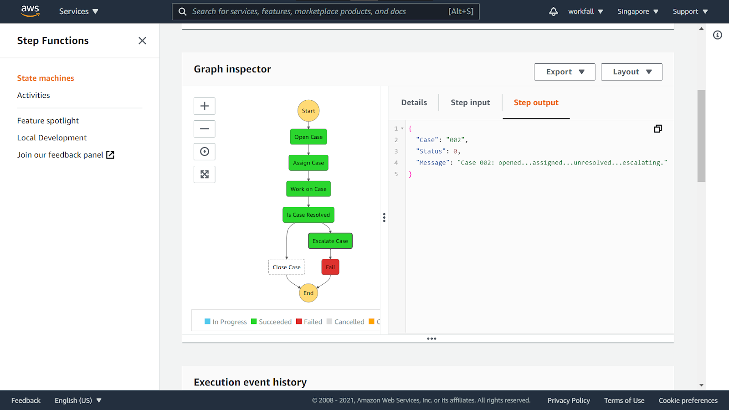This screenshot has width=729, height=410.
Task: Open Join our feedback panel link
Action: (x=66, y=155)
